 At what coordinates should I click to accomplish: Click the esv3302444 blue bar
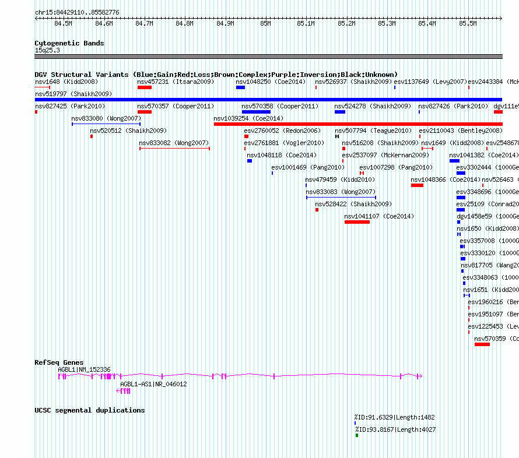point(461,173)
